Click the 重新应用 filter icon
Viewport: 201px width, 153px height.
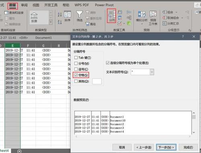(x=88, y=18)
